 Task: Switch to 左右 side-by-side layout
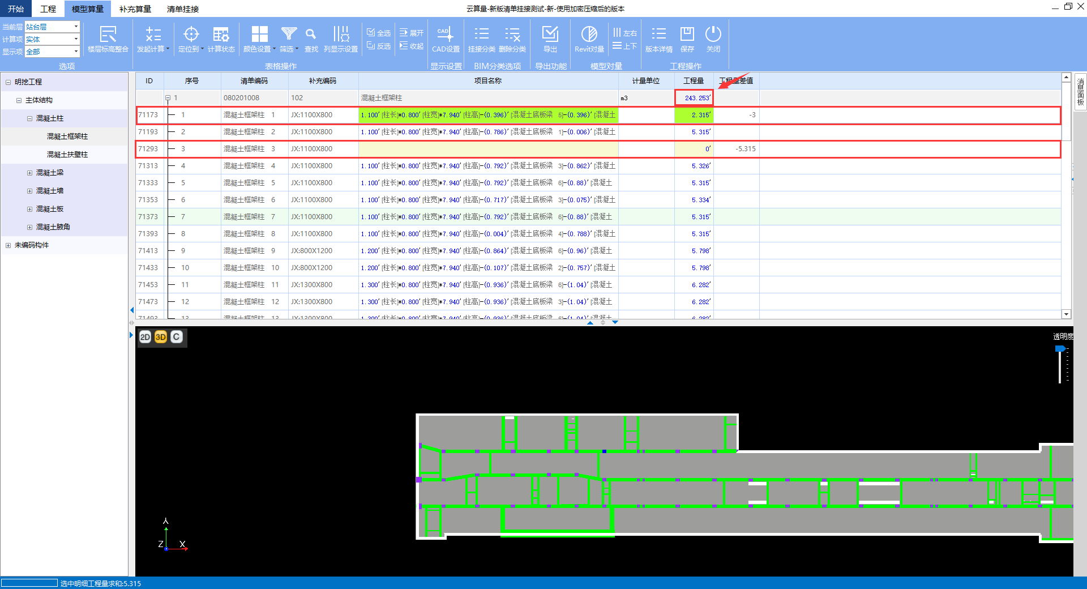point(625,33)
